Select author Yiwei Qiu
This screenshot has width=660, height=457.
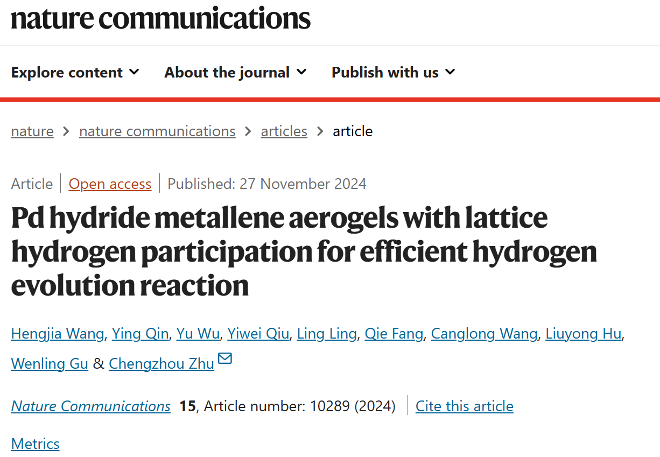point(258,334)
